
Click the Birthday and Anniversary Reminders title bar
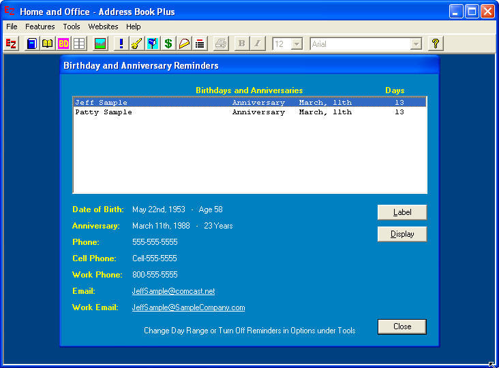point(249,65)
